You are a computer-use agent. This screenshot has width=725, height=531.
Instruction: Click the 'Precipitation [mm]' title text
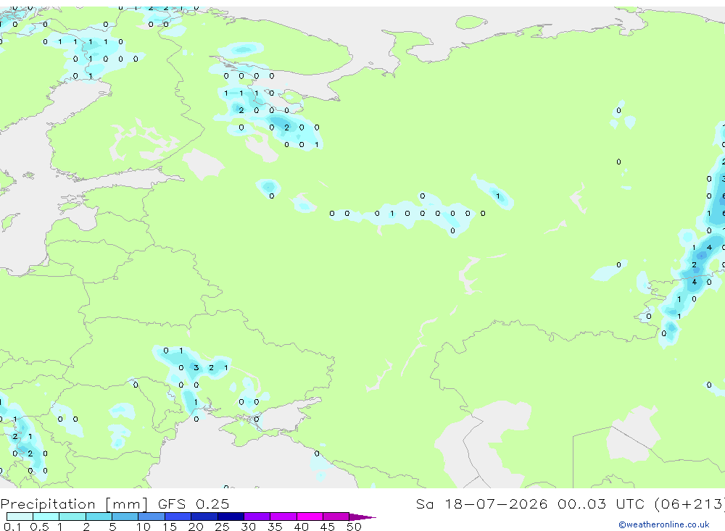pos(74,504)
